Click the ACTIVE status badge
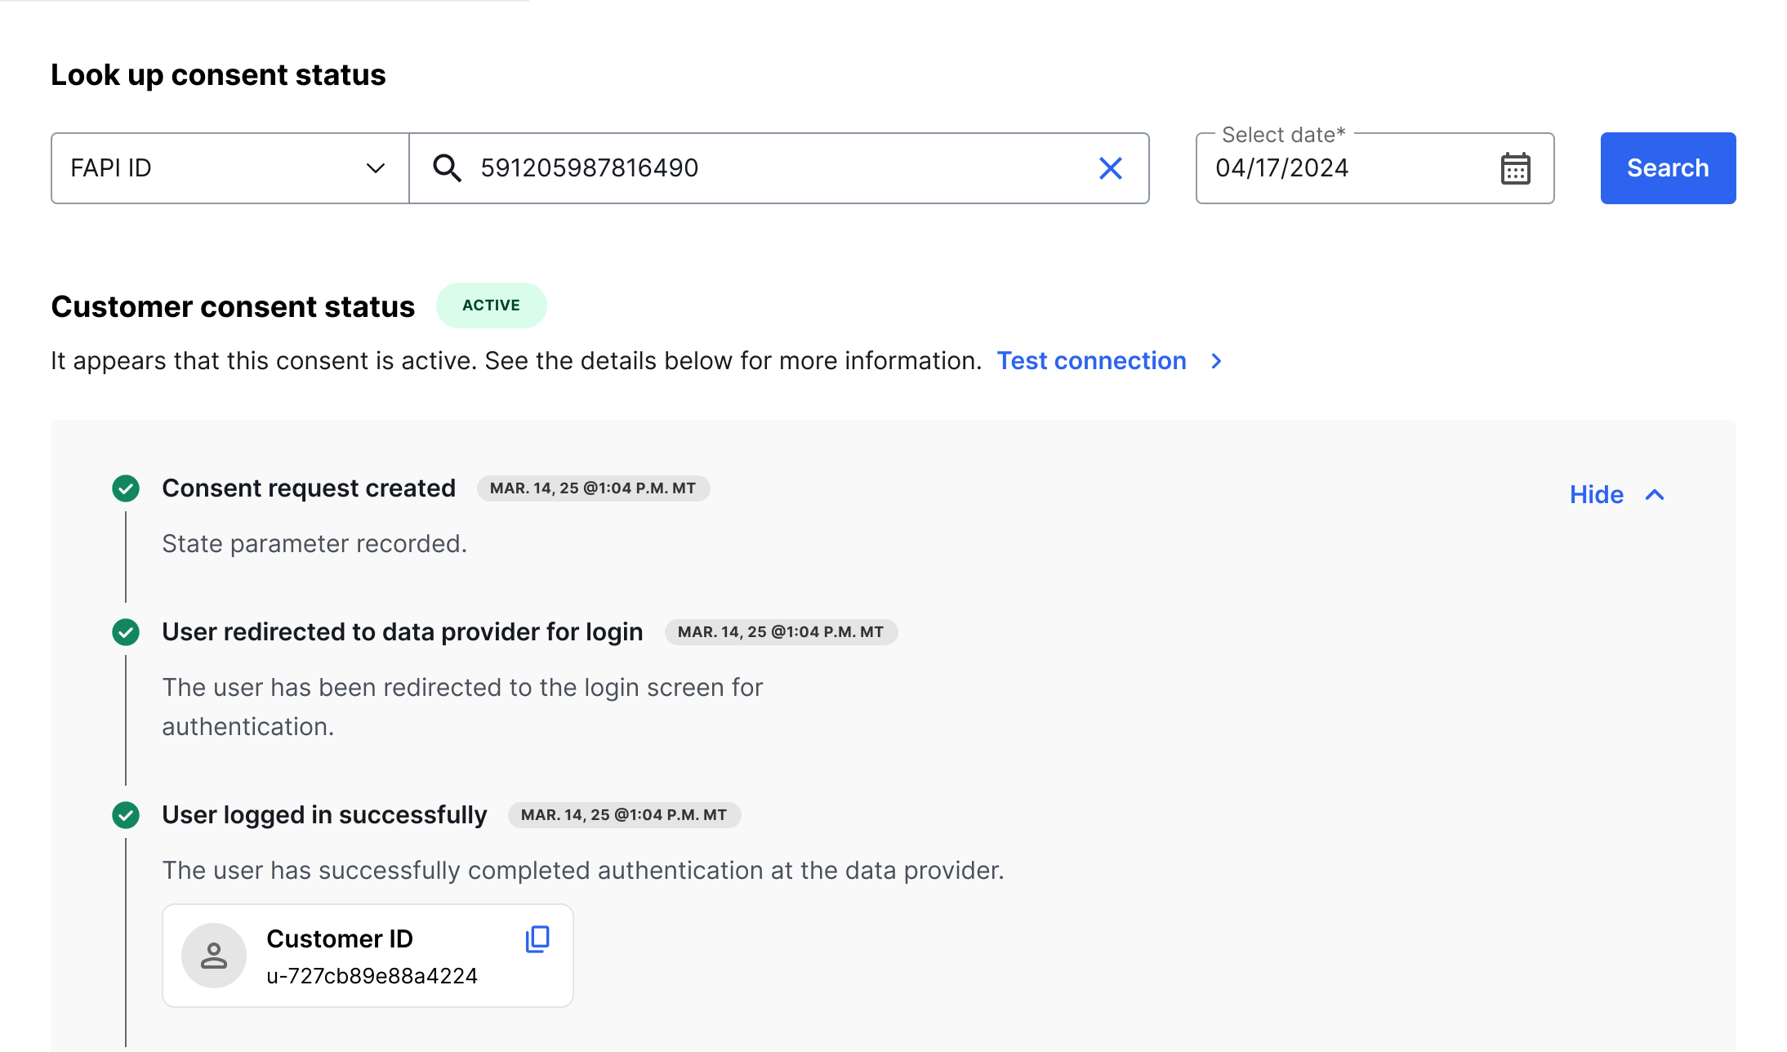Viewport: 1787px width, 1052px height. pos(491,305)
